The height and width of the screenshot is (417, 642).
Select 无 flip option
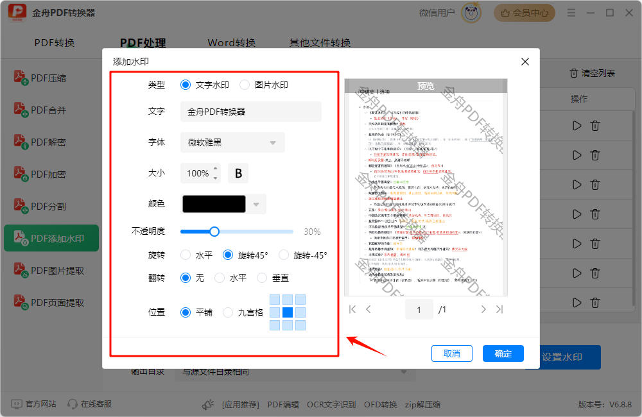(186, 278)
